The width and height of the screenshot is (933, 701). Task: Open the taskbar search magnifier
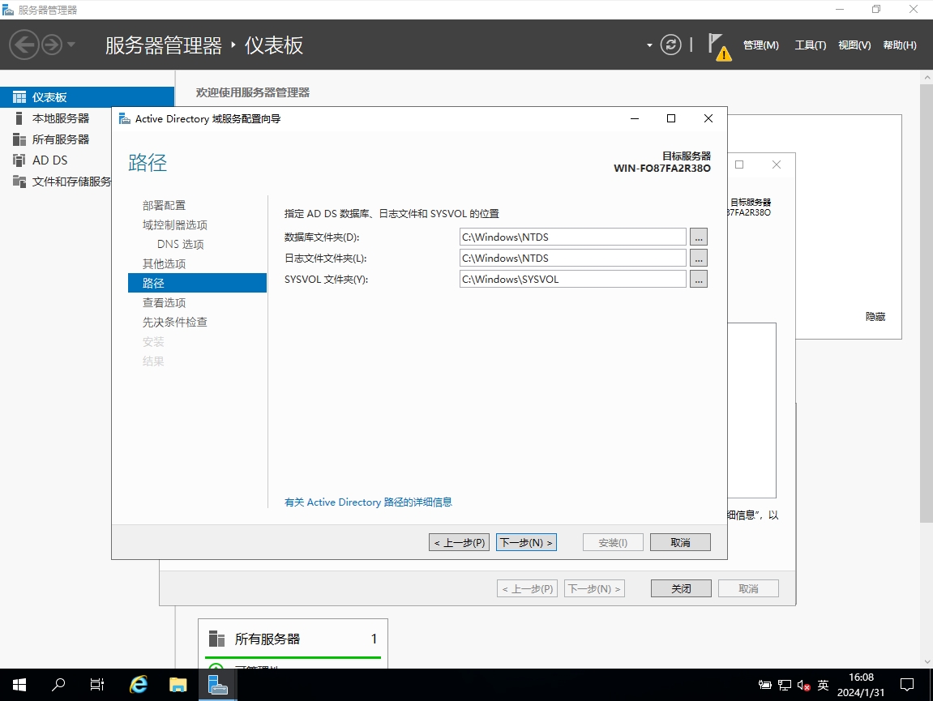pos(58,685)
